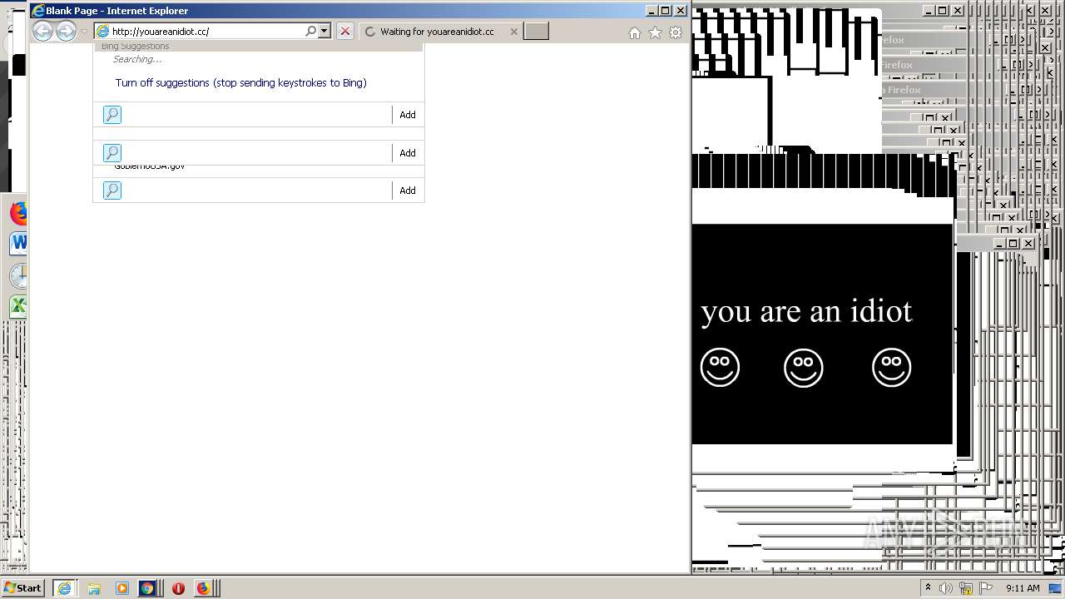
Task: Stop loading with the red X button
Action: (x=345, y=32)
